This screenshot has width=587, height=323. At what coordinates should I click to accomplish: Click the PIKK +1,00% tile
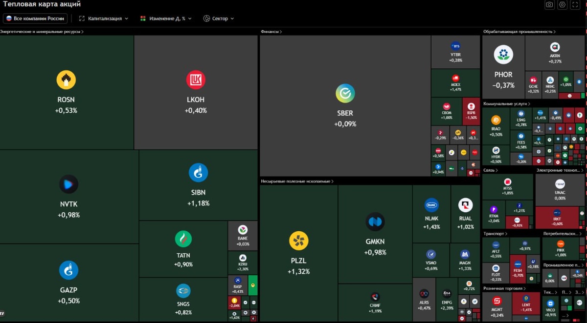click(x=561, y=249)
